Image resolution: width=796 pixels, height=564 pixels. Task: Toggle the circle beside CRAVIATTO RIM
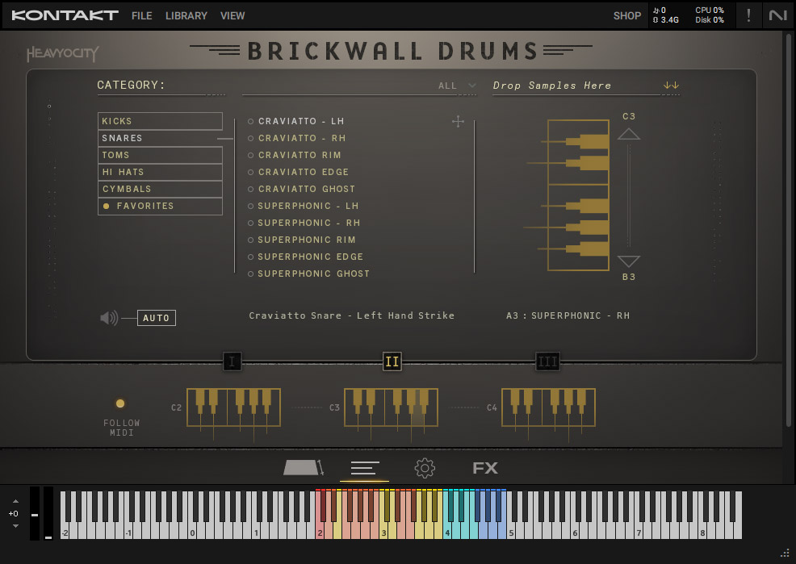coord(250,155)
